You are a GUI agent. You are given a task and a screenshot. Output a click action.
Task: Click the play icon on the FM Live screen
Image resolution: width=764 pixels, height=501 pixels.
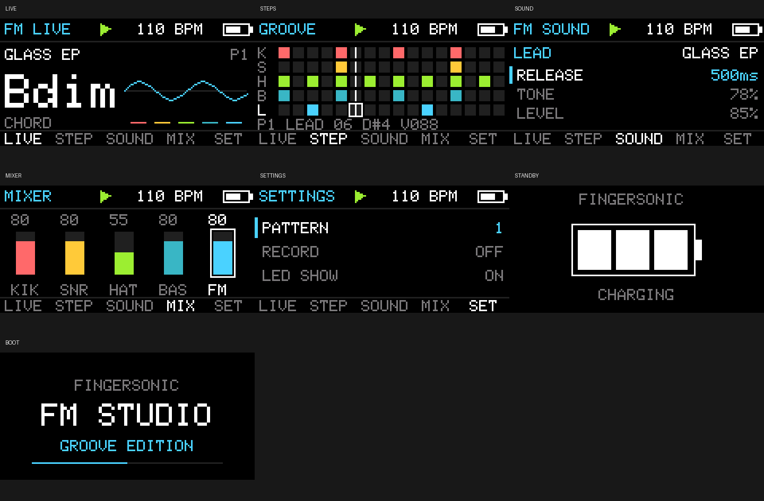tap(106, 29)
